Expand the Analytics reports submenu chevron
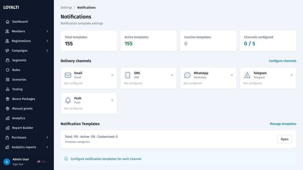This screenshot has height=170, width=303. point(47,147)
